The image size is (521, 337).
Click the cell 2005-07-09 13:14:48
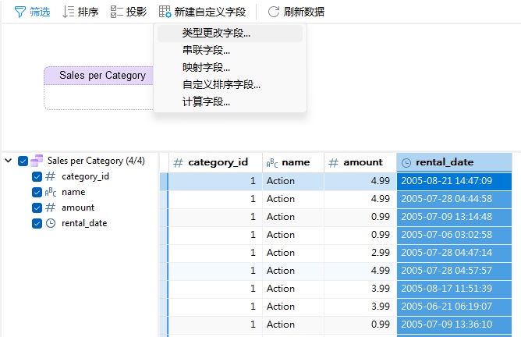tap(454, 217)
